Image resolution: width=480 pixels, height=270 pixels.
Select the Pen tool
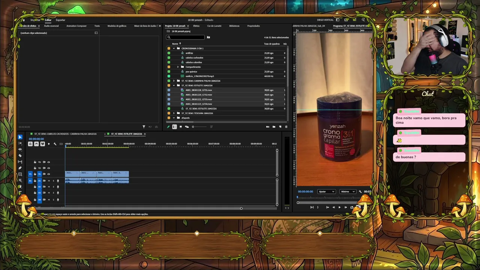[x=20, y=168]
